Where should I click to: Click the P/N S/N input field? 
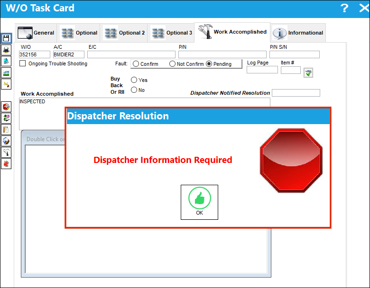[x=295, y=54]
